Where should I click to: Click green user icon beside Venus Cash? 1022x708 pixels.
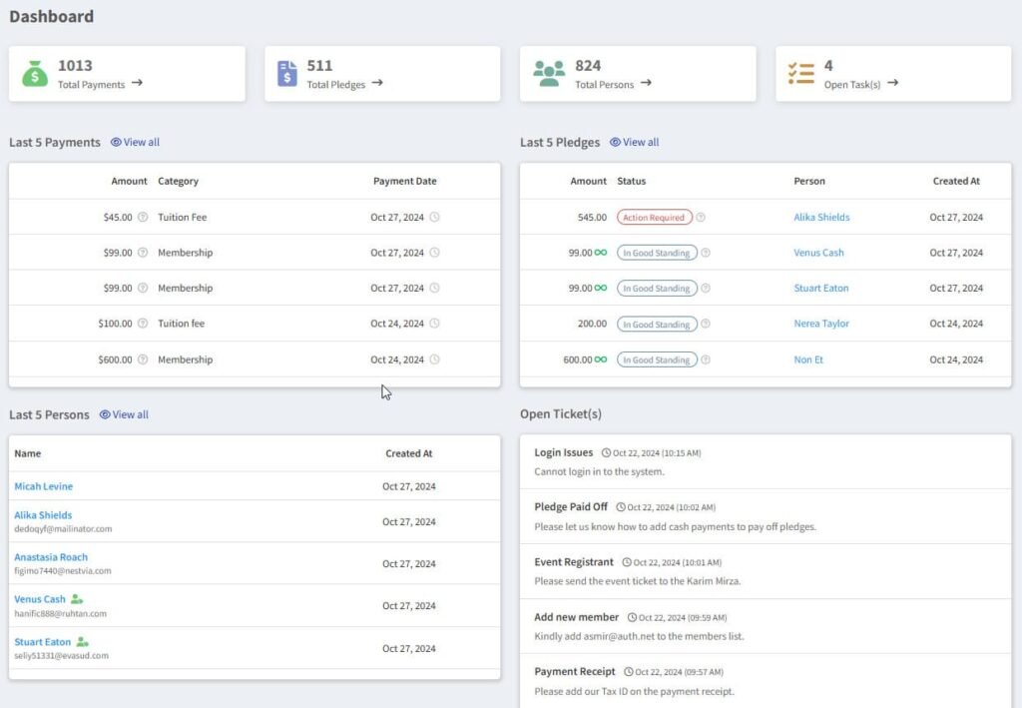click(x=77, y=599)
